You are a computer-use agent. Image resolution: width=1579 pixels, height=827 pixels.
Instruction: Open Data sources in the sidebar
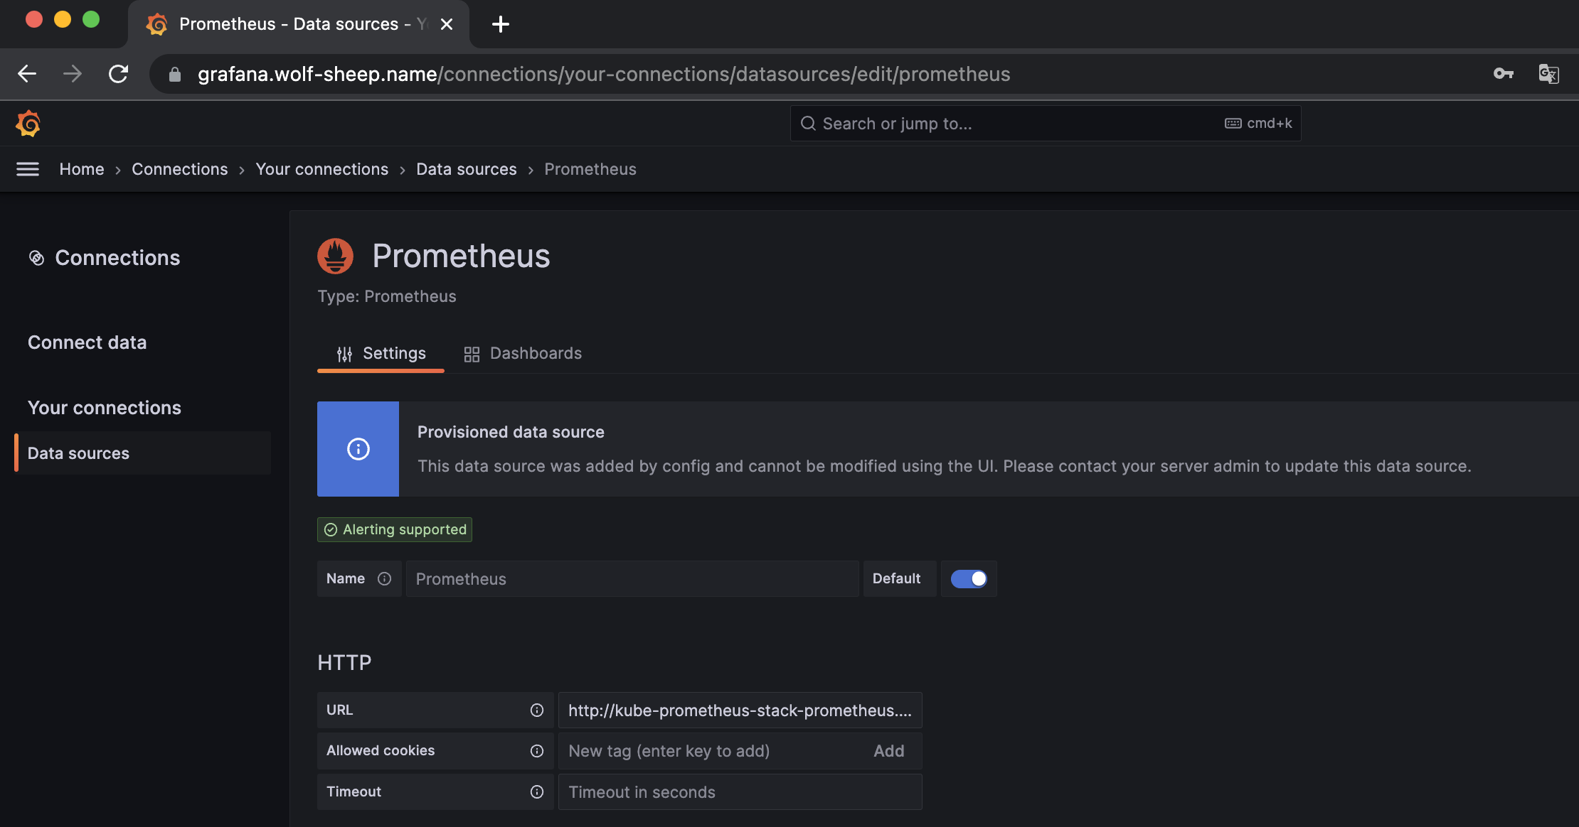coord(78,453)
